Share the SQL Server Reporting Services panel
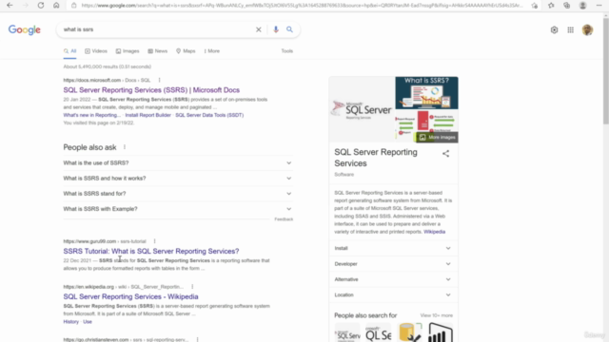 tap(445, 154)
